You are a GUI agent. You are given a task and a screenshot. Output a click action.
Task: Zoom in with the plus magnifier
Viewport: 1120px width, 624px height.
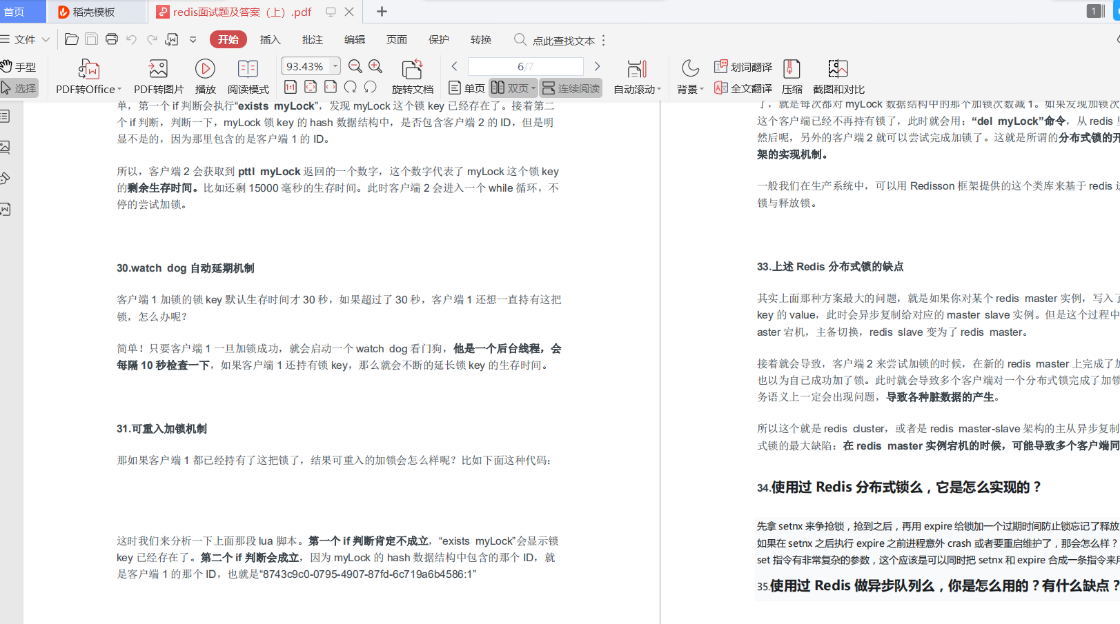(375, 66)
